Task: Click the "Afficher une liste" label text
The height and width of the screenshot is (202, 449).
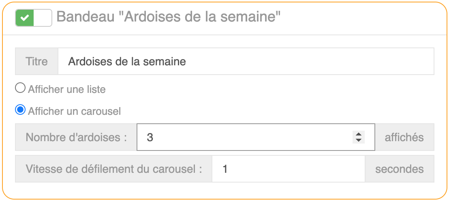Action: 67,89
